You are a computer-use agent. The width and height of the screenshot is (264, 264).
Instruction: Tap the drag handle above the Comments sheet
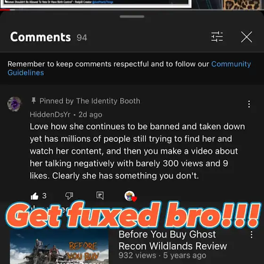[x=132, y=16]
